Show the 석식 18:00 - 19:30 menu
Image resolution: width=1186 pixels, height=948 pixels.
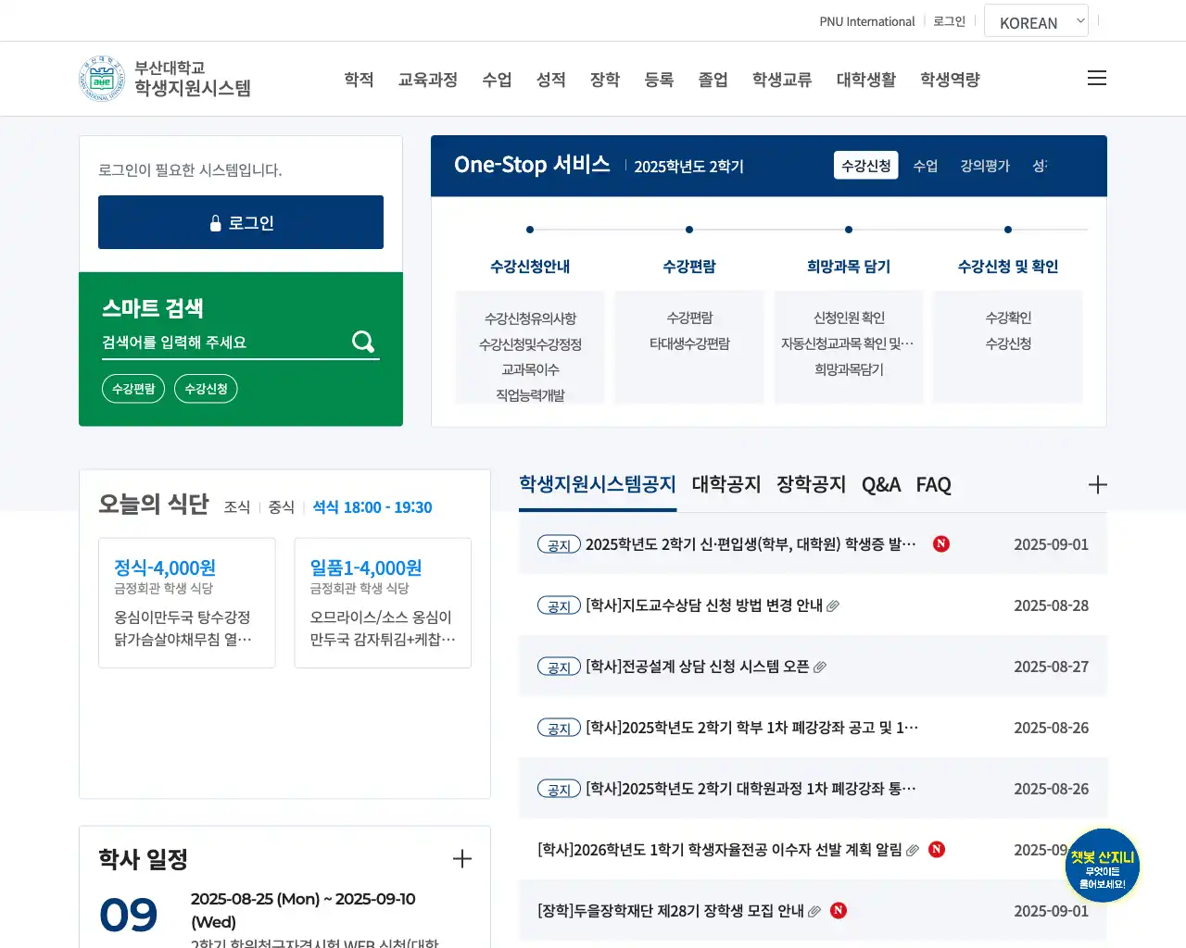pos(372,507)
